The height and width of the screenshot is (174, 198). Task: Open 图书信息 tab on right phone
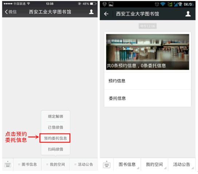(127, 164)
